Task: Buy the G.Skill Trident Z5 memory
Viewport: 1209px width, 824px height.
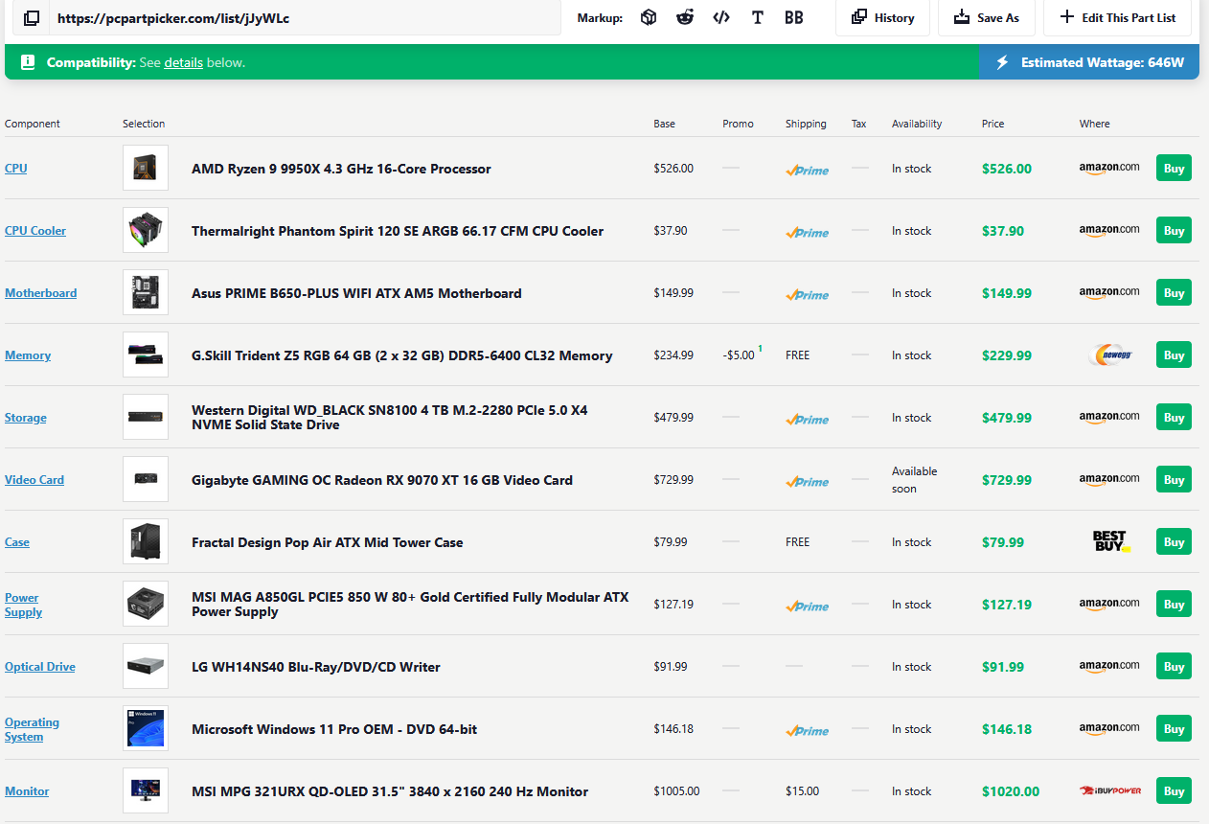Action: coord(1174,355)
